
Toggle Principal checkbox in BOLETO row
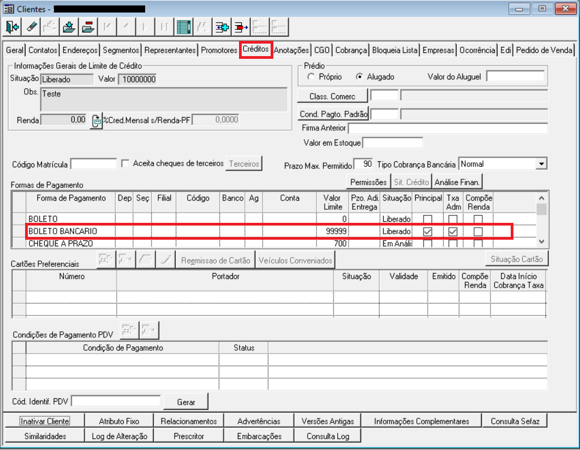[428, 219]
